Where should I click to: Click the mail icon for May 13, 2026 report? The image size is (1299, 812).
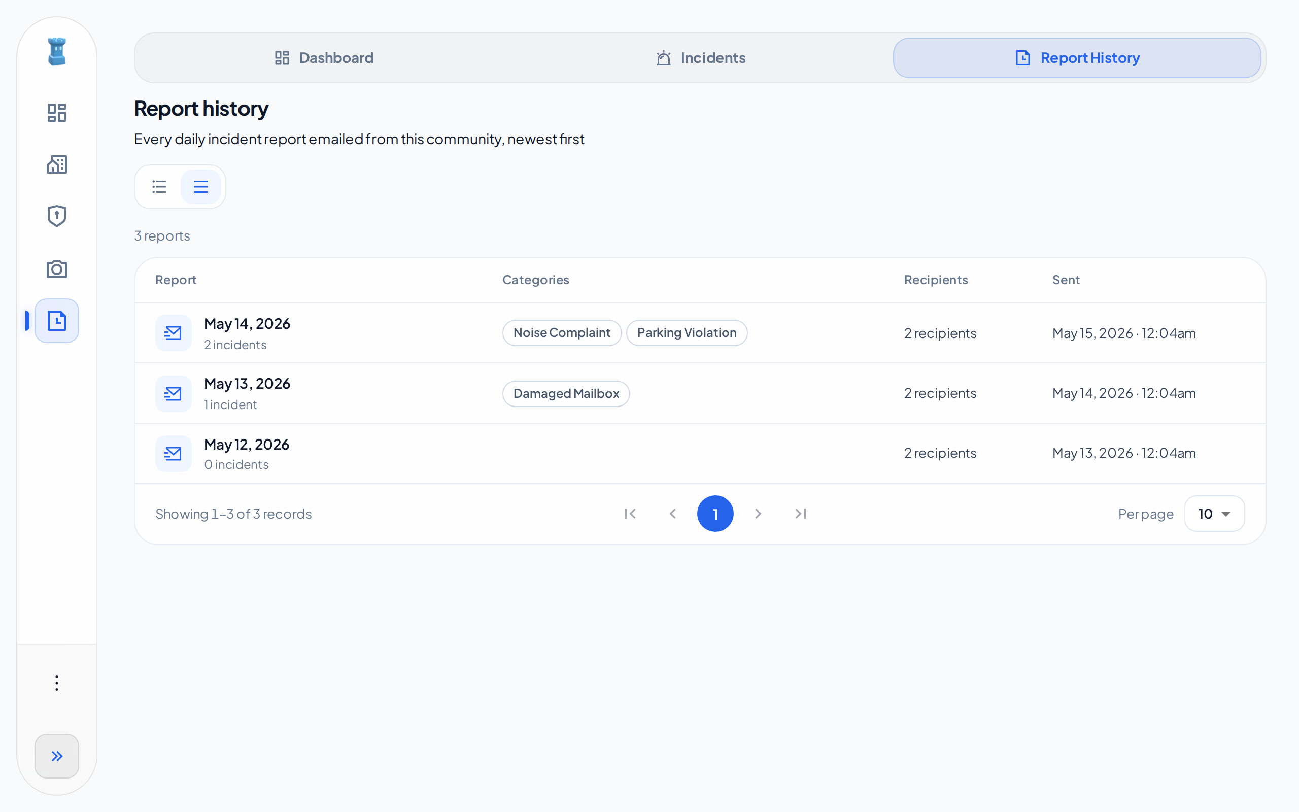click(174, 394)
